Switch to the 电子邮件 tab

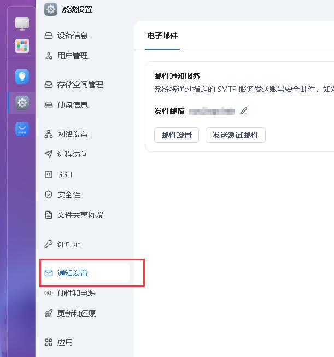pyautogui.click(x=162, y=36)
